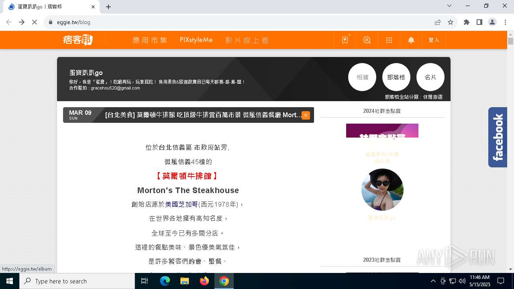
Task: Open Task View on the taskbar
Action: click(145, 281)
